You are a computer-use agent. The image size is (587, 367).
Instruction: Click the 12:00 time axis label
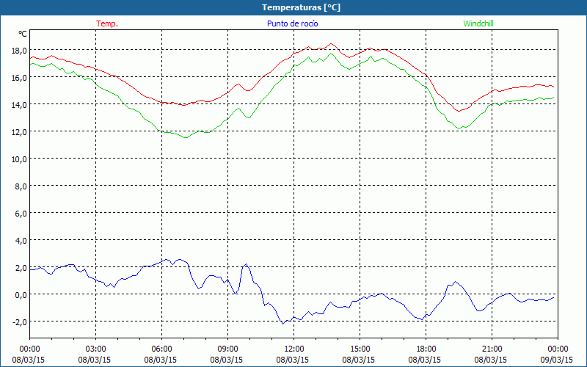pos(294,349)
